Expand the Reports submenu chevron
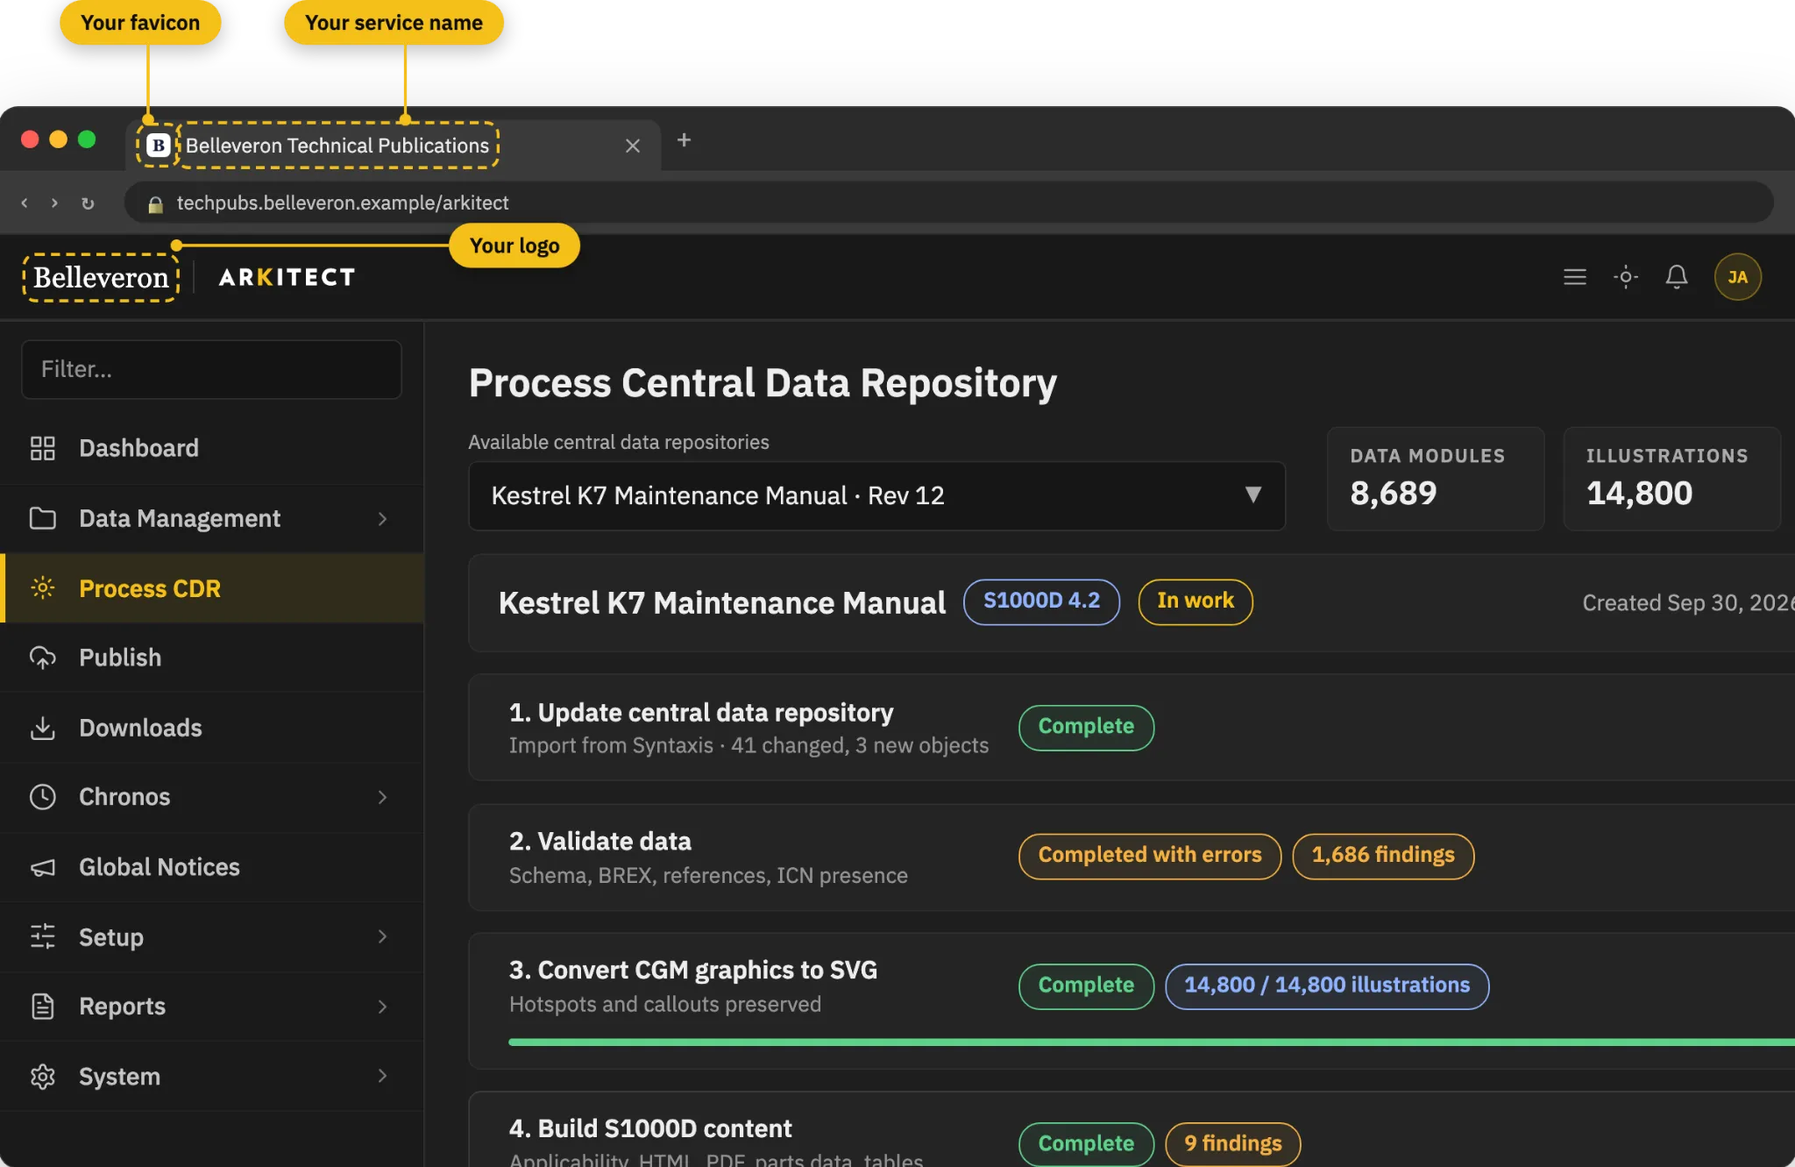The width and height of the screenshot is (1795, 1167). point(382,1007)
